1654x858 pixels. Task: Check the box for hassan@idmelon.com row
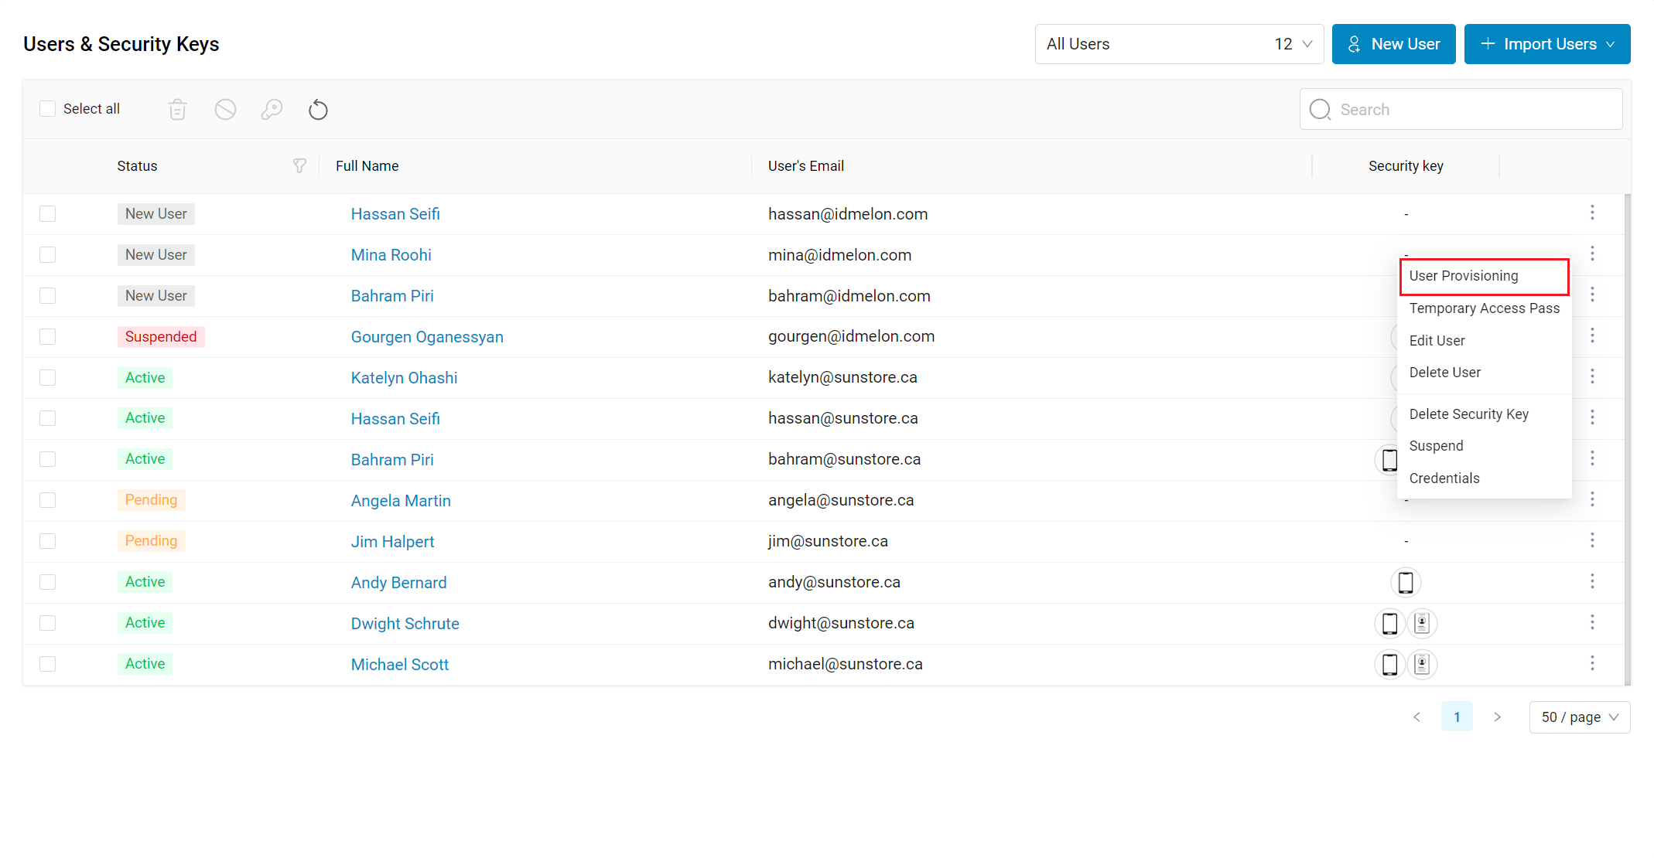click(x=48, y=214)
